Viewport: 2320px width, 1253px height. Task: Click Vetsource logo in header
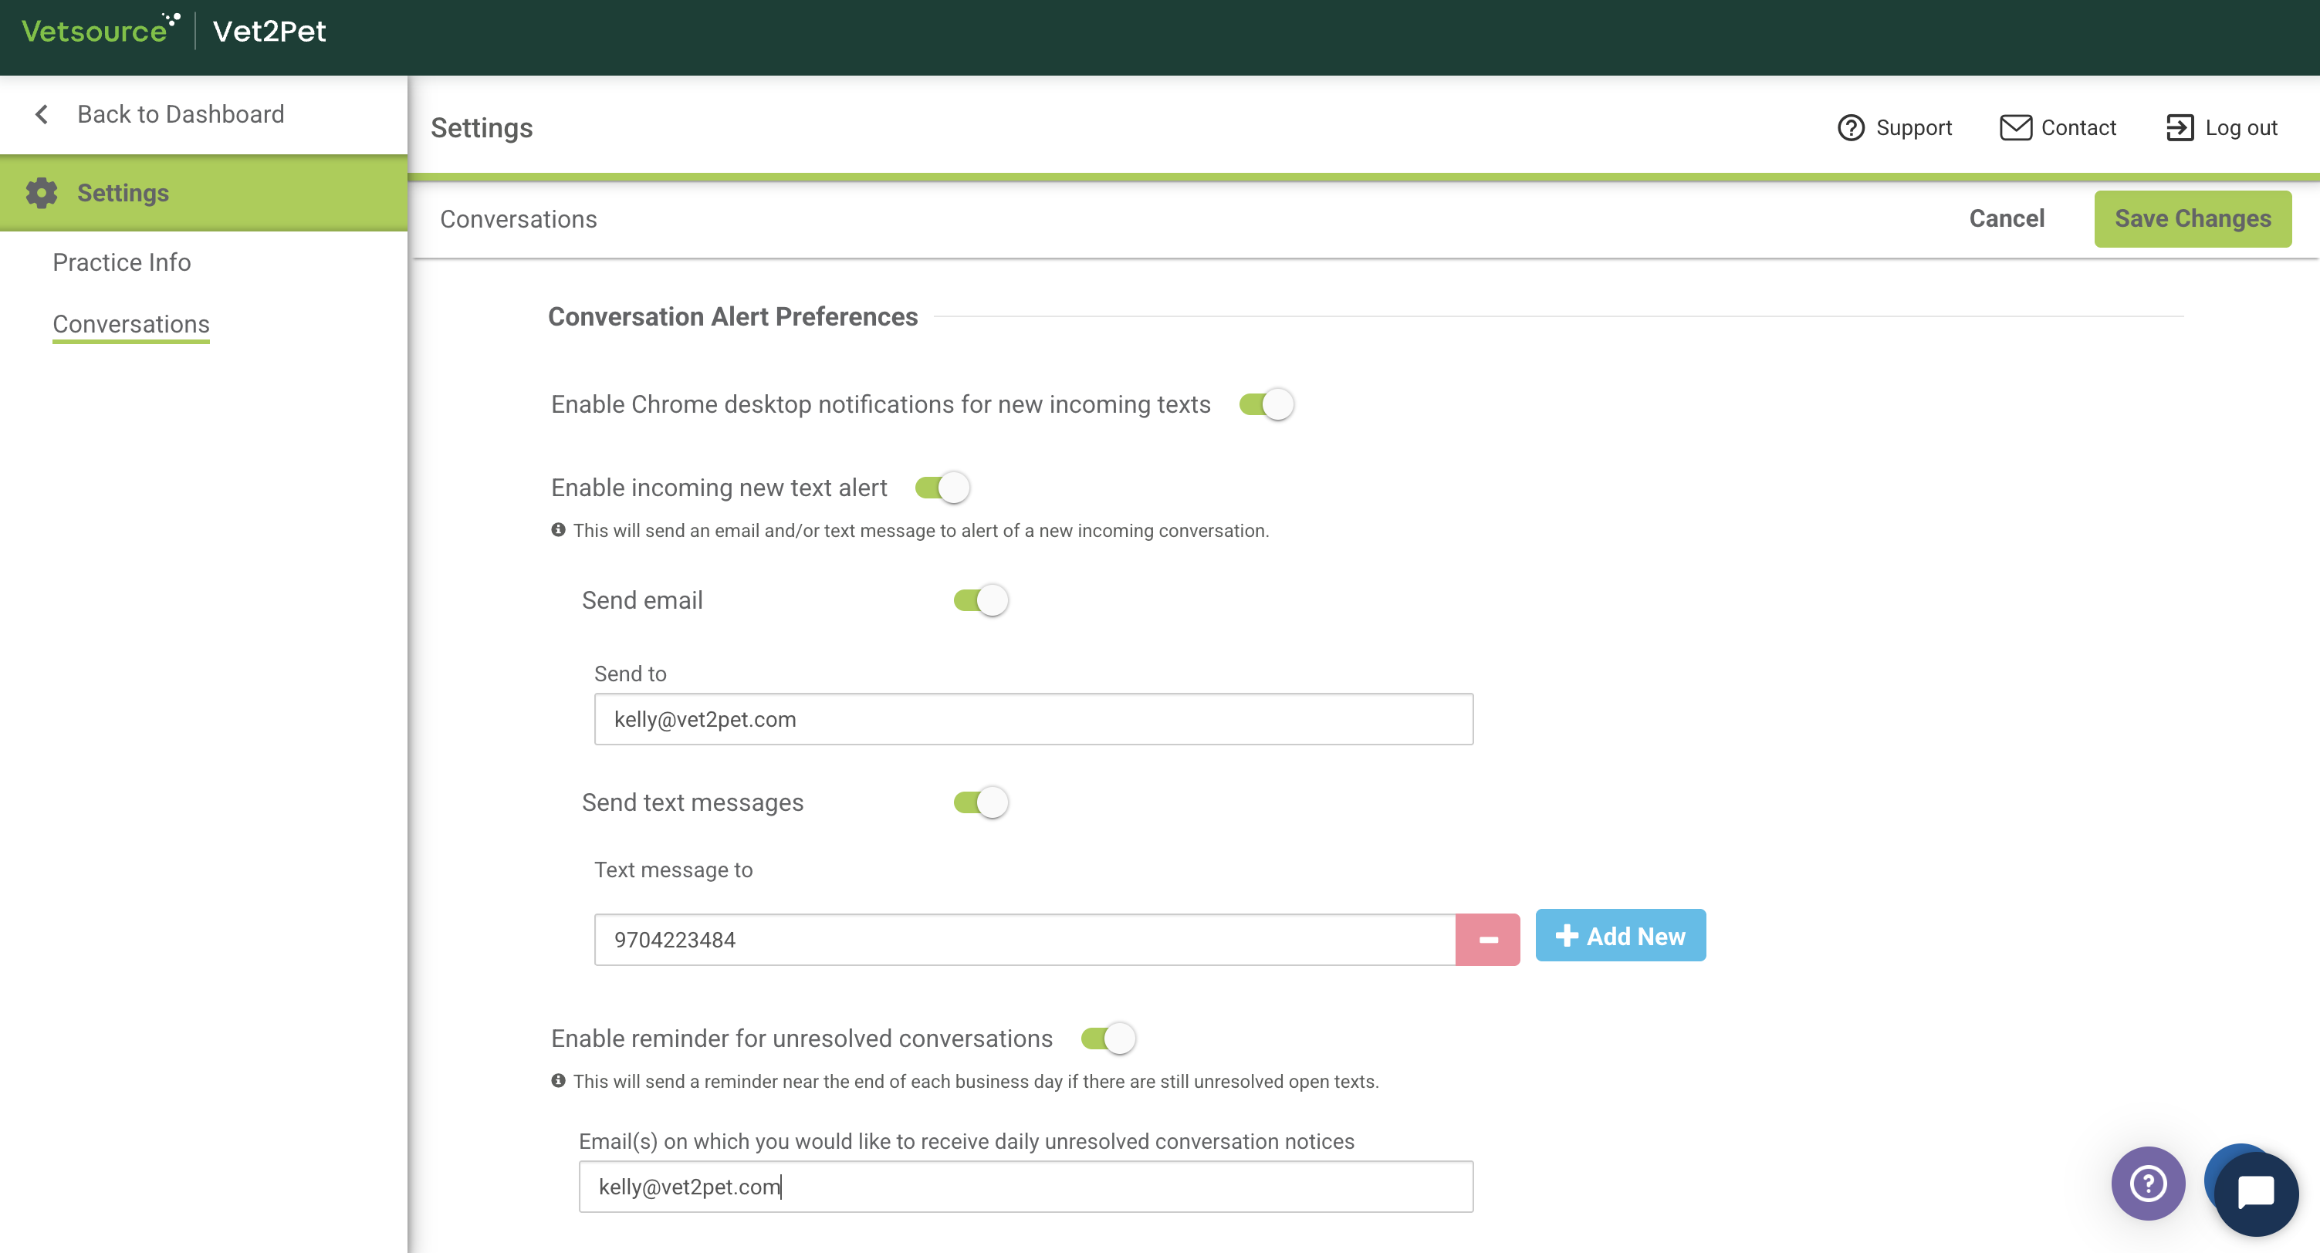[x=99, y=31]
